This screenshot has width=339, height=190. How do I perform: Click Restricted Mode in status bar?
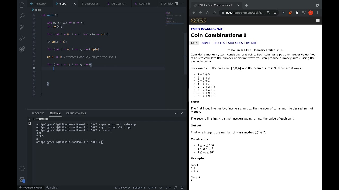30,188
